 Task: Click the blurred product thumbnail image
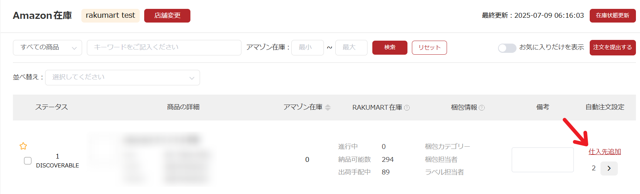pyautogui.click(x=104, y=151)
